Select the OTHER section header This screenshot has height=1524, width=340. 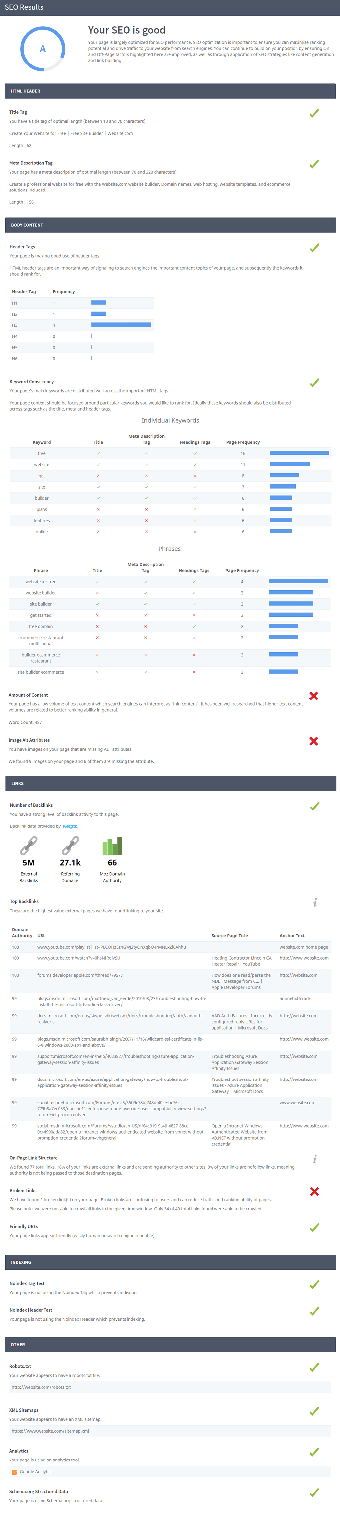(x=170, y=1344)
